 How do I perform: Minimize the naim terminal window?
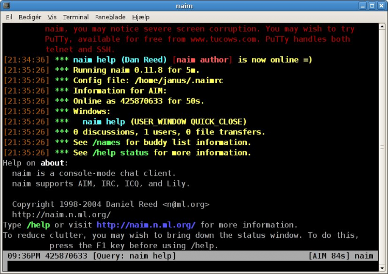[363, 6]
